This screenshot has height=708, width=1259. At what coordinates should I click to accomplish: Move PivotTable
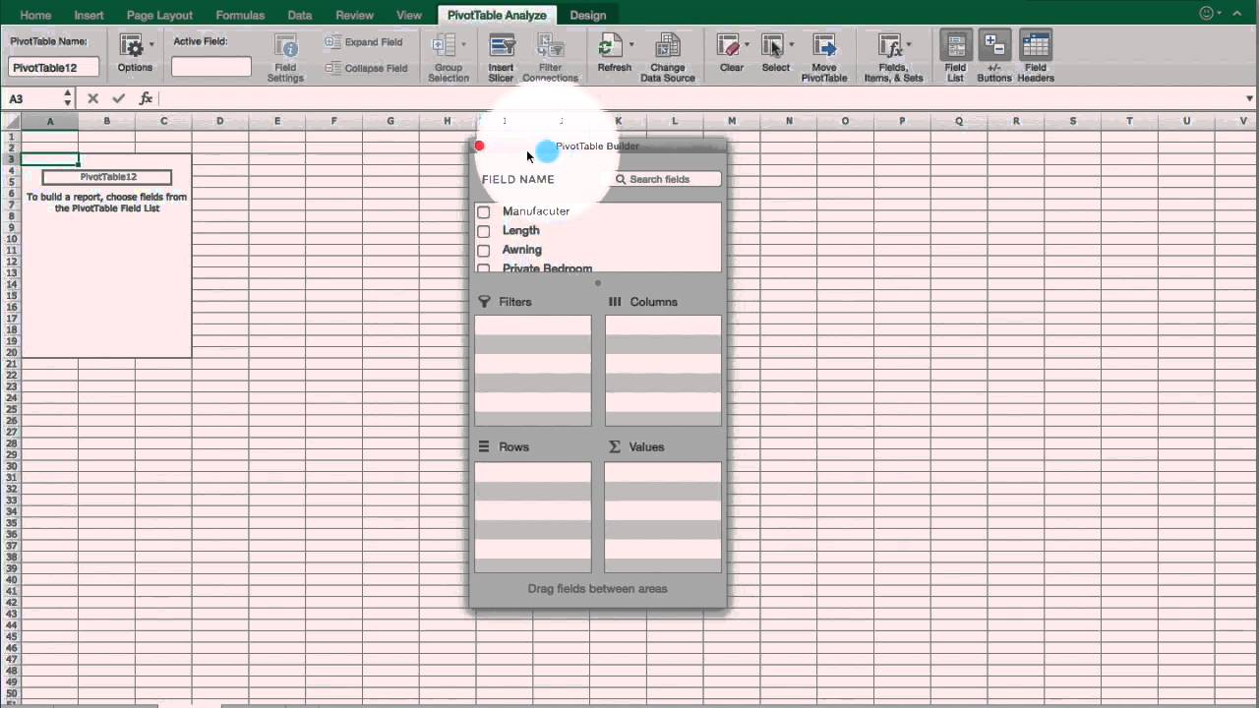point(824,57)
